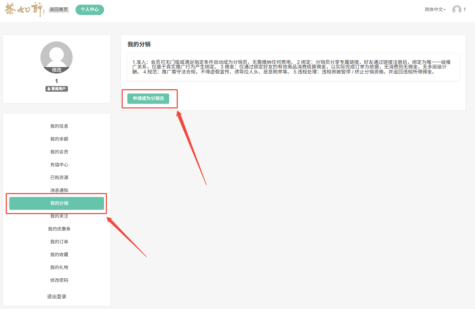Open 我的信息 in sidebar

[59, 126]
